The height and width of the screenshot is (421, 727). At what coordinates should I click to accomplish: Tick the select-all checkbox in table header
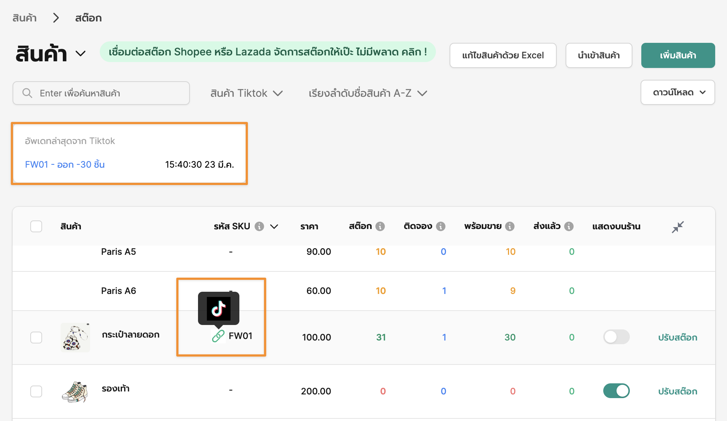click(36, 226)
